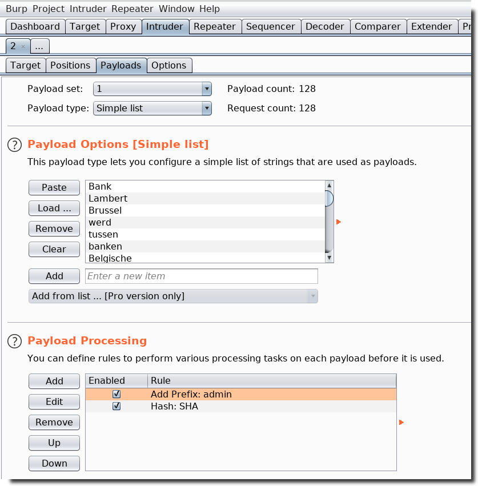Screen dimensions: 478x486
Task: Click the Load ... button
Action: pyautogui.click(x=54, y=208)
